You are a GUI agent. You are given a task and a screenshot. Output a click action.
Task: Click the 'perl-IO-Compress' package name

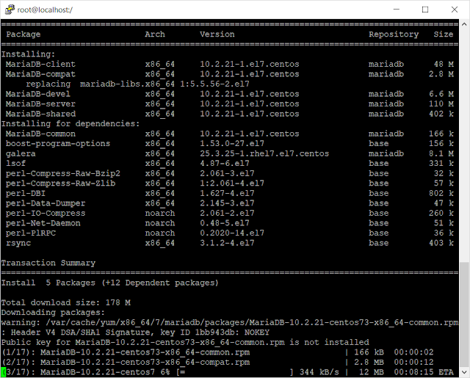pyautogui.click(x=46, y=214)
